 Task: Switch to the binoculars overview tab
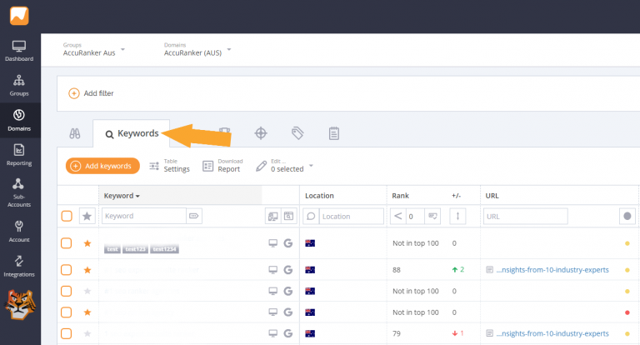click(x=75, y=133)
